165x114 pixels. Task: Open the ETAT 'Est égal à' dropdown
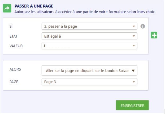(88, 36)
